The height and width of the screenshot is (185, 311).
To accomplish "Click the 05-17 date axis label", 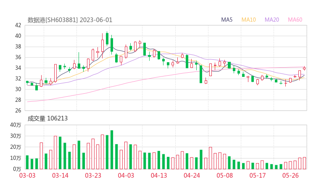I will 258,176.
